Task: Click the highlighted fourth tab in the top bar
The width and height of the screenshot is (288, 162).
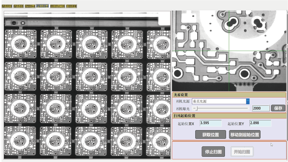Action: coord(42,6)
